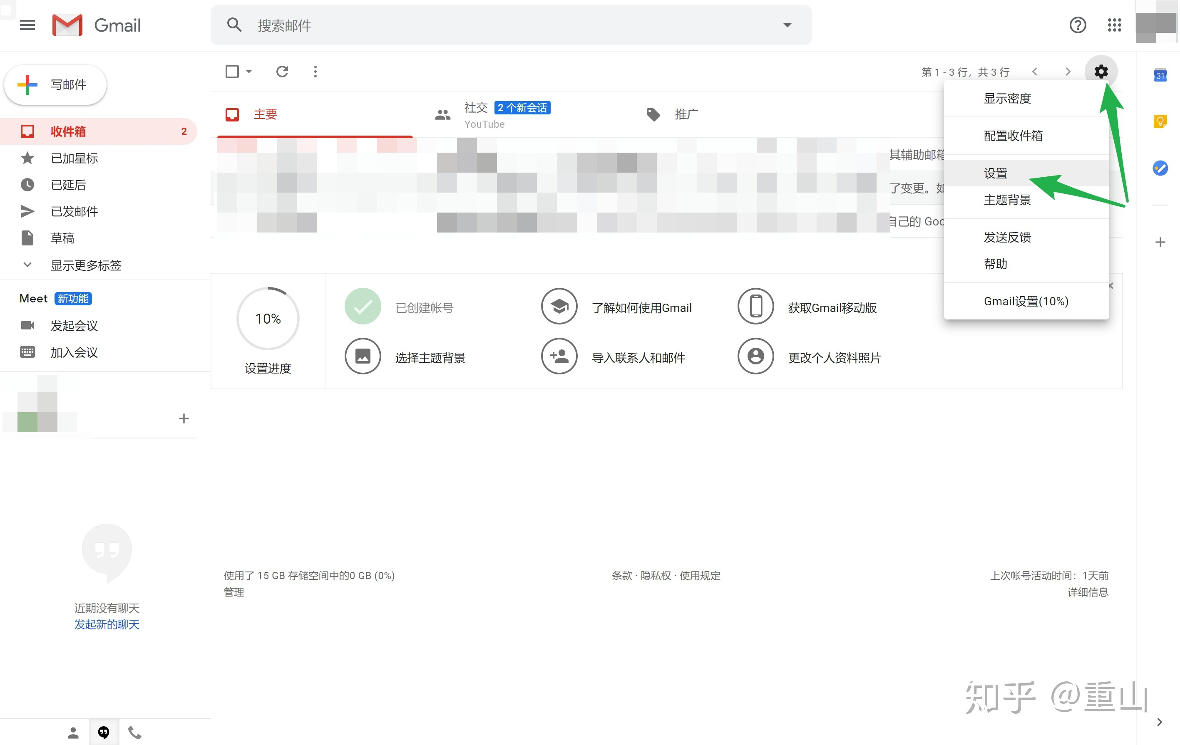This screenshot has width=1180, height=745.
Task: Open Google Calendar side panel icon
Action: click(x=1160, y=75)
